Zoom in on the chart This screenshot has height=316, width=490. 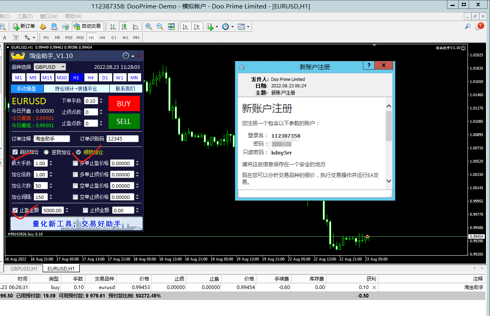[149, 27]
